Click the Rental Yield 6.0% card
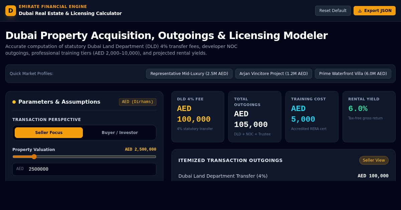 369,117
